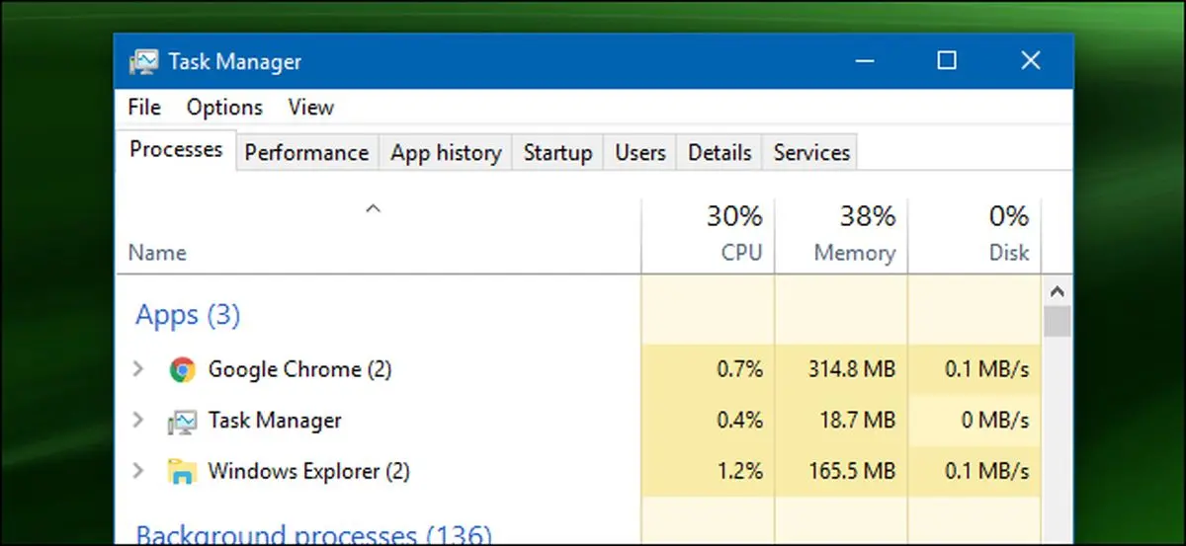Click Task Manager title bar icon
The width and height of the screenshot is (1186, 546).
[141, 61]
